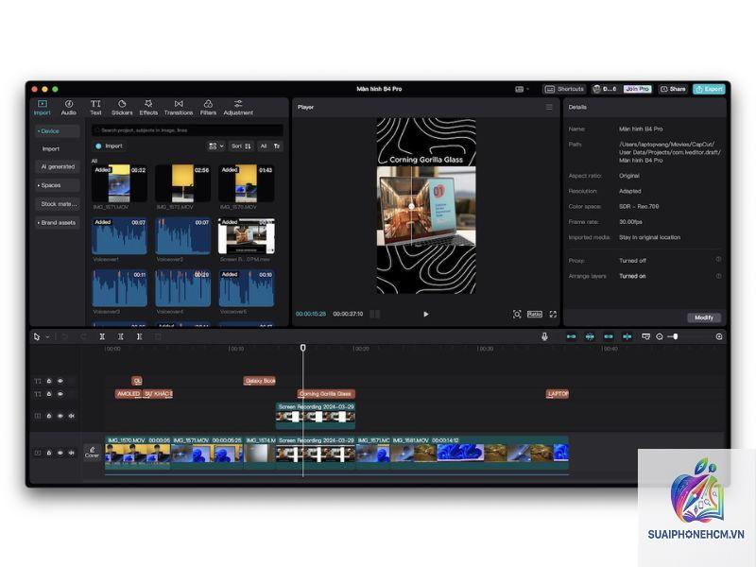The height and width of the screenshot is (567, 756).
Task: Delete clip part right of playhead
Action: tap(139, 337)
